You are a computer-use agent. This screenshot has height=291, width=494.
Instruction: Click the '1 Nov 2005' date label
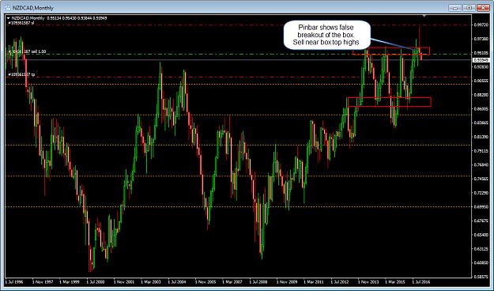206,282
